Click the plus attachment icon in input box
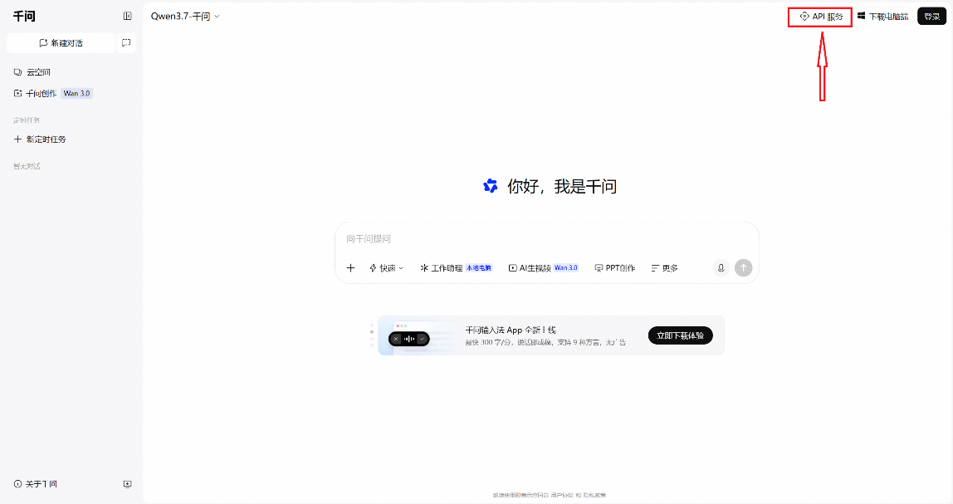953x504 pixels. [x=350, y=268]
